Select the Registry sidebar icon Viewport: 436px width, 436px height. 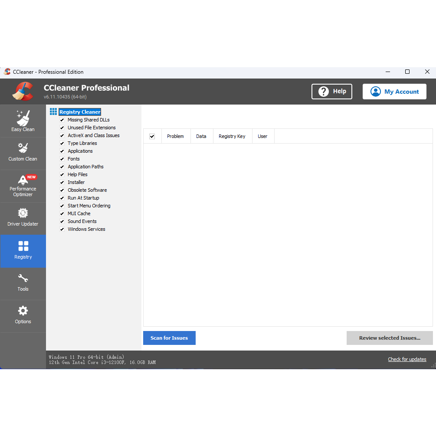tap(23, 246)
